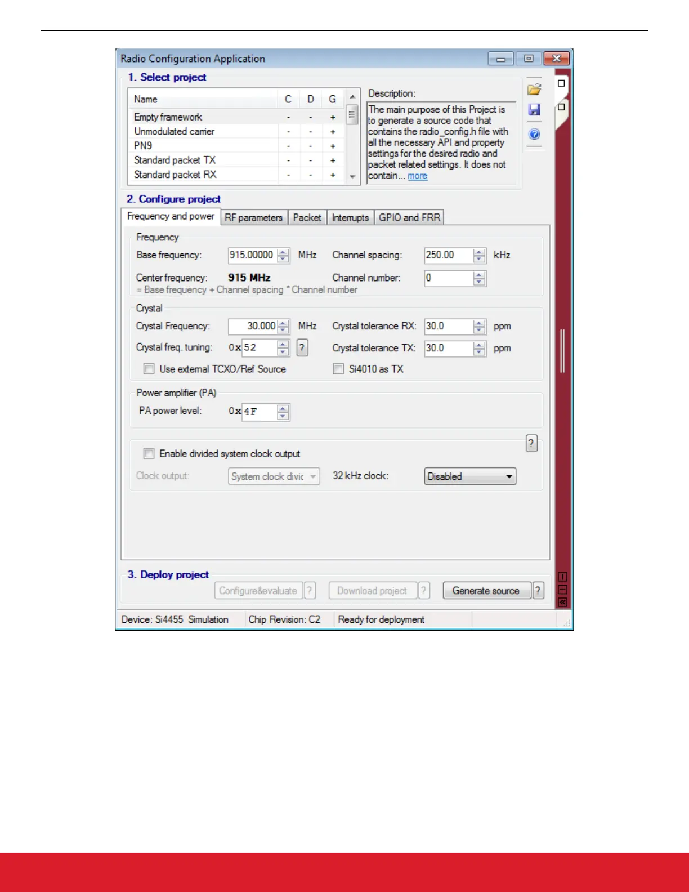Select the Standard packet RX project row
Screen dimensions: 689x892
click(x=238, y=175)
